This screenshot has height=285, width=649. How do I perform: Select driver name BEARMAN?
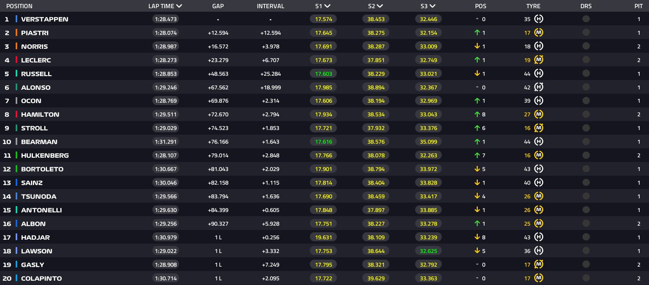39,142
